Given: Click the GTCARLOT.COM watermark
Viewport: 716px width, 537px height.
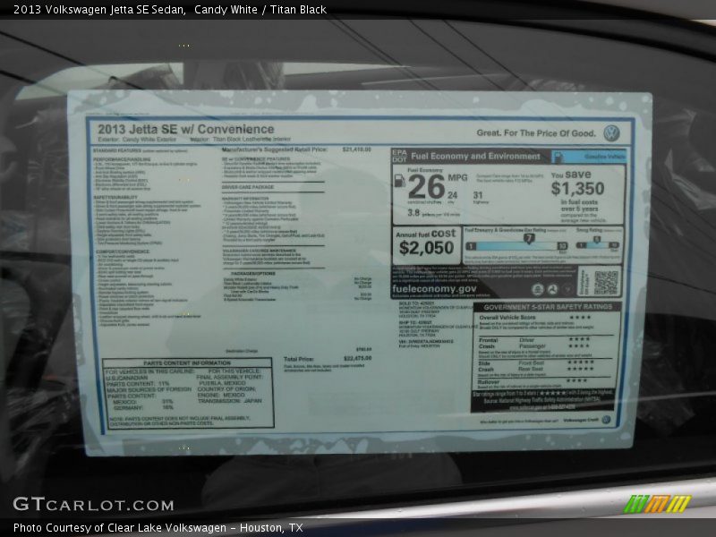Looking at the screenshot, I should pyautogui.click(x=93, y=505).
